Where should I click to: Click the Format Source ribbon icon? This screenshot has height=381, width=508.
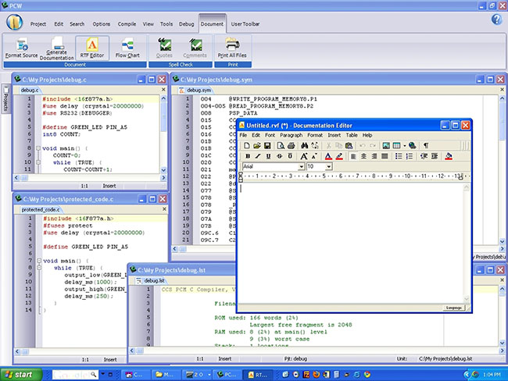[21, 48]
